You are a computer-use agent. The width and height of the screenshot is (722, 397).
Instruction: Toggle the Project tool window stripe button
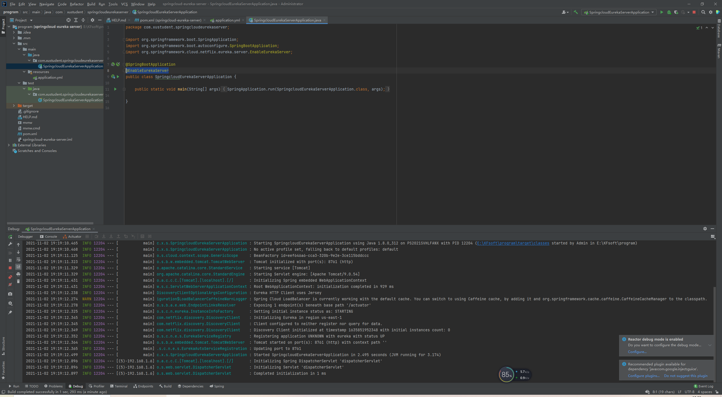(x=3, y=26)
